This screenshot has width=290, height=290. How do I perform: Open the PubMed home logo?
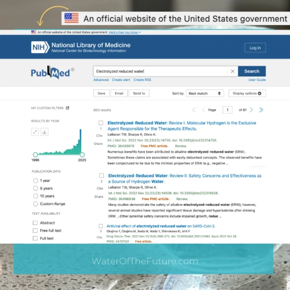coord(52,72)
